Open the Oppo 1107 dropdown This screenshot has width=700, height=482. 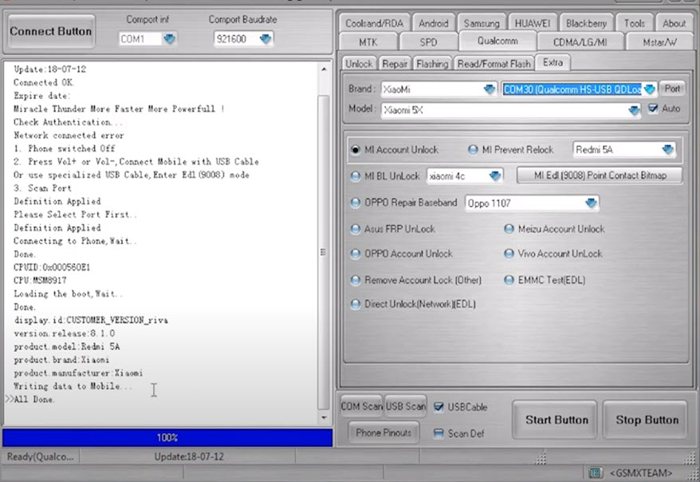coord(591,203)
